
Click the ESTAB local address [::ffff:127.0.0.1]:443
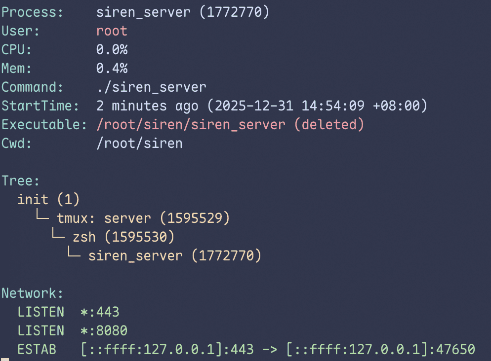pyautogui.click(x=167, y=349)
